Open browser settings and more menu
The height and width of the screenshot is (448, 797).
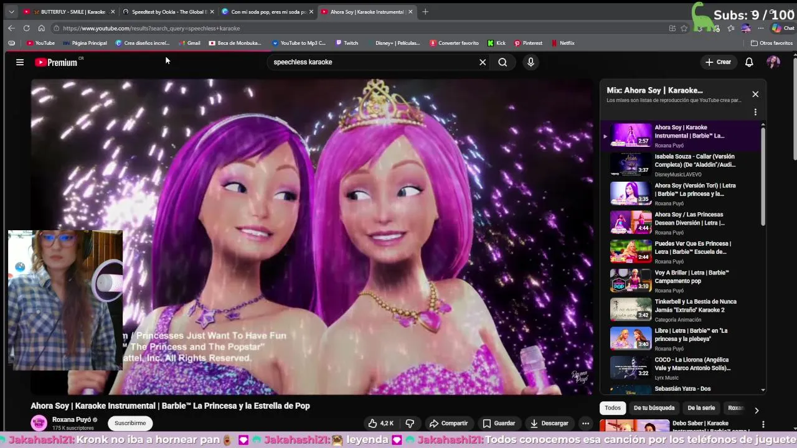click(761, 28)
